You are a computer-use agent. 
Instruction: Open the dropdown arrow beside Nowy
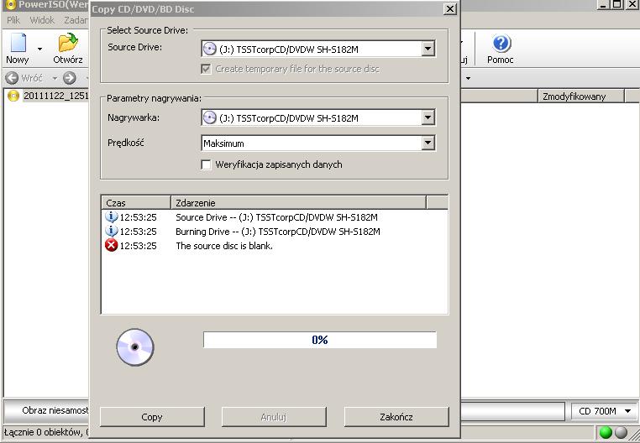click(39, 49)
